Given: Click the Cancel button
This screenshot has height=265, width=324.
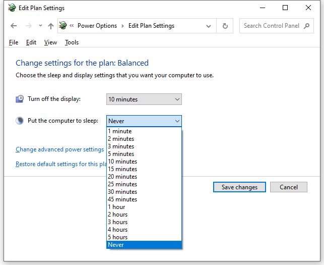Looking at the screenshot, I should (289, 187).
